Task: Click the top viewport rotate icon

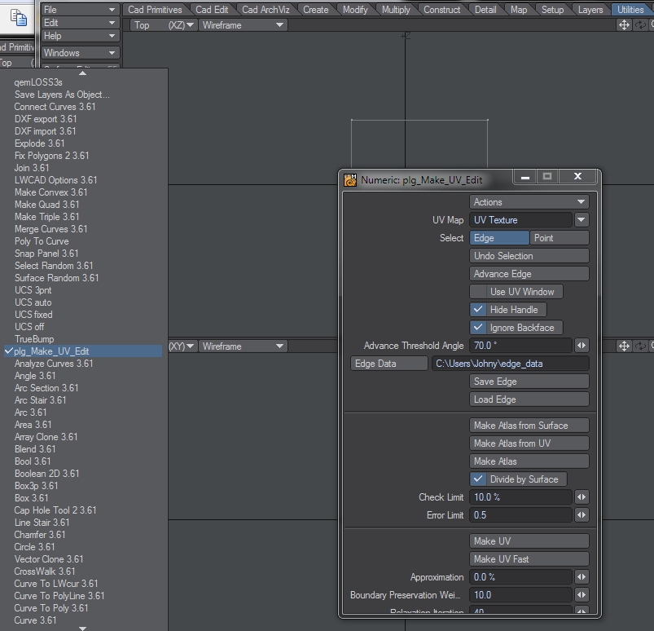Action: click(x=641, y=25)
